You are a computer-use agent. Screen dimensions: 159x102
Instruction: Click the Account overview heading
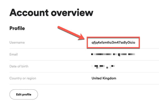pos(51,12)
